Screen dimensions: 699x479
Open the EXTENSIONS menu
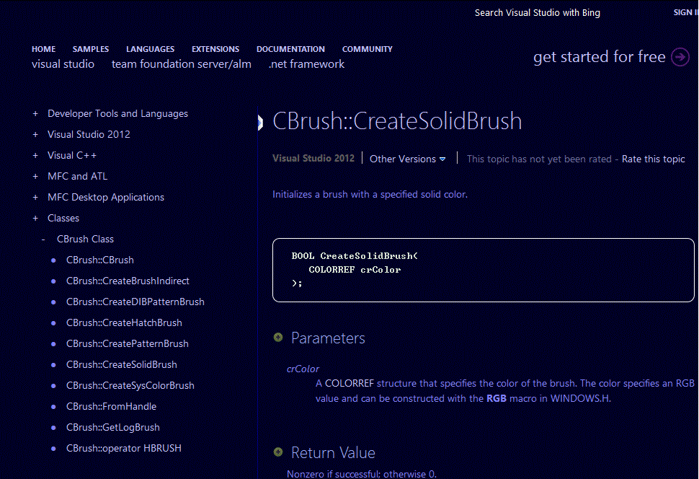point(215,49)
